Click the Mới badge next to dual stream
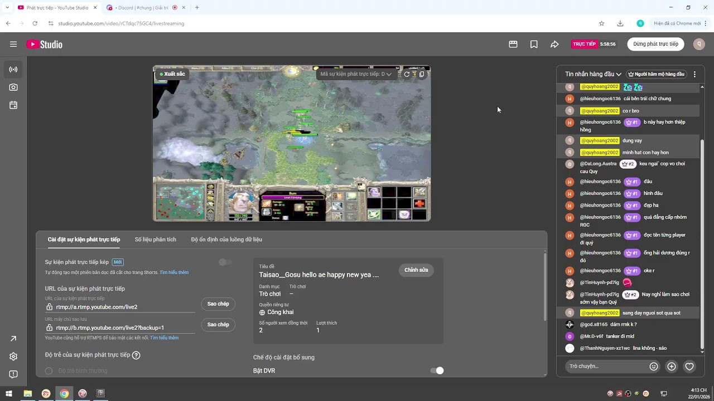 118,262
